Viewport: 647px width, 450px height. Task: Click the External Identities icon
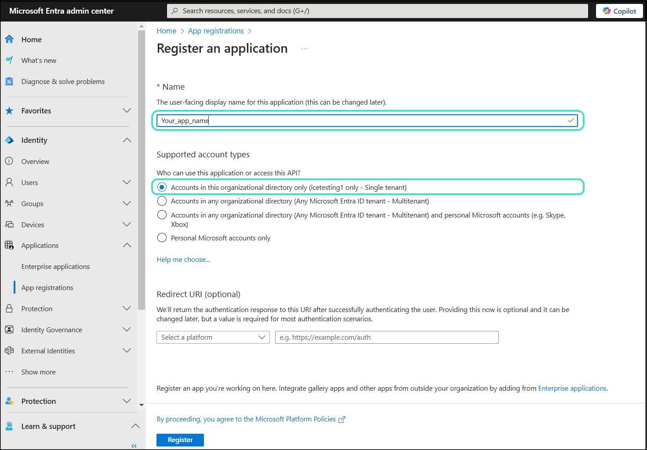tap(9, 351)
